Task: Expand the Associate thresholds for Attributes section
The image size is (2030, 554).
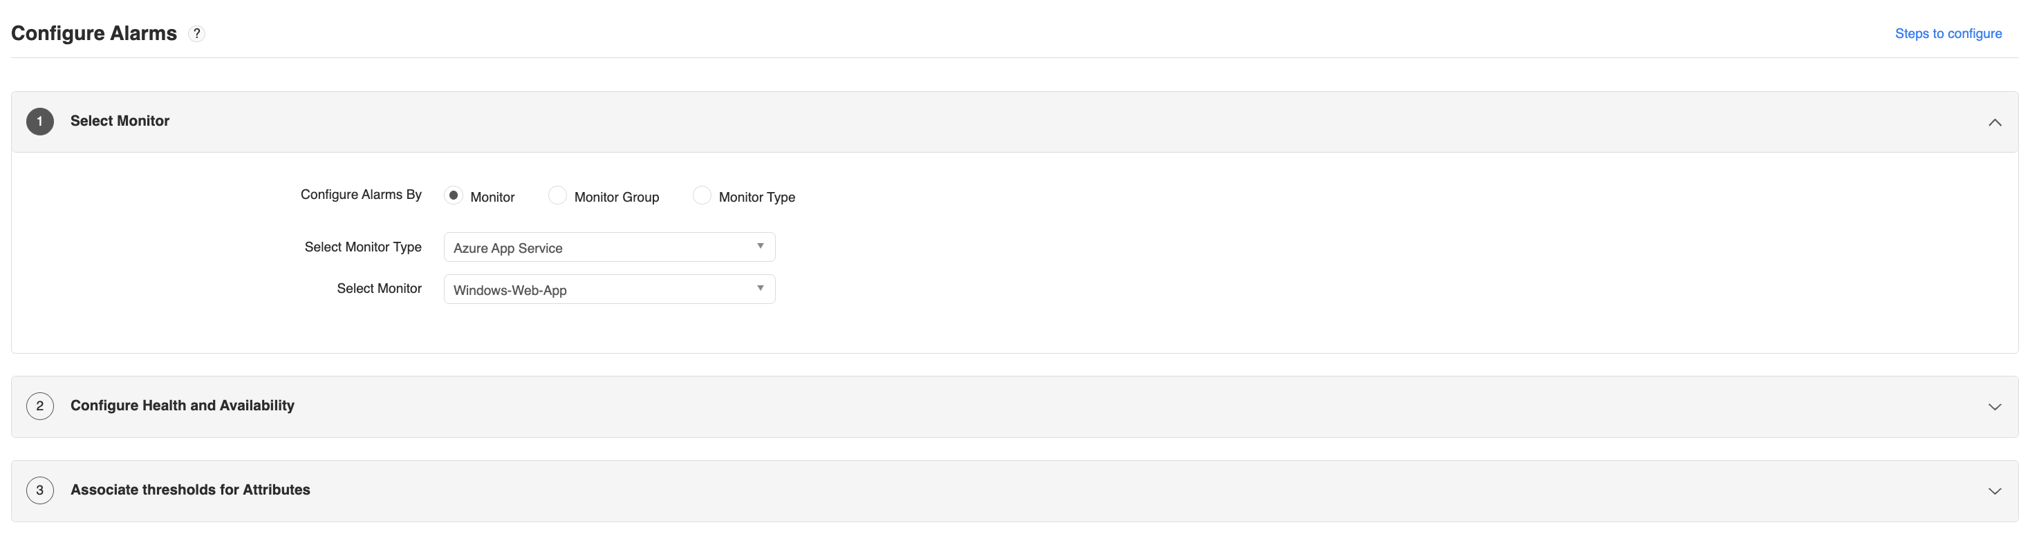Action: (x=1995, y=490)
